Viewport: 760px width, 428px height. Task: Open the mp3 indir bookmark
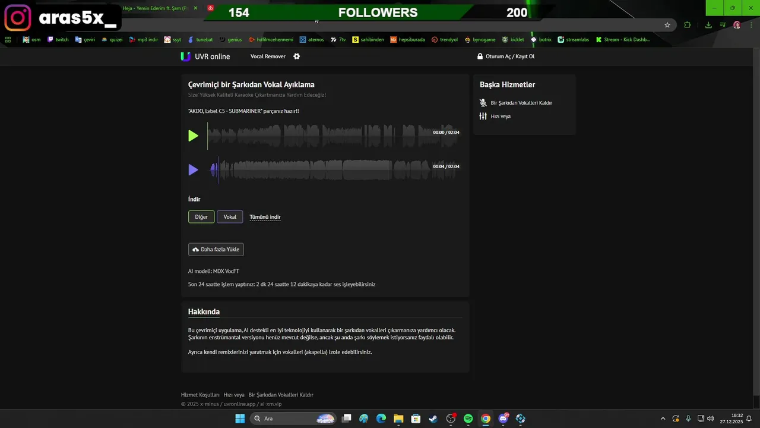144,40
